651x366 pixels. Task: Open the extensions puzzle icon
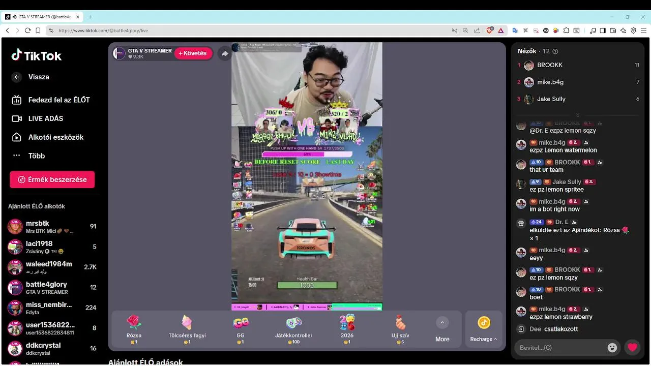pyautogui.click(x=567, y=30)
